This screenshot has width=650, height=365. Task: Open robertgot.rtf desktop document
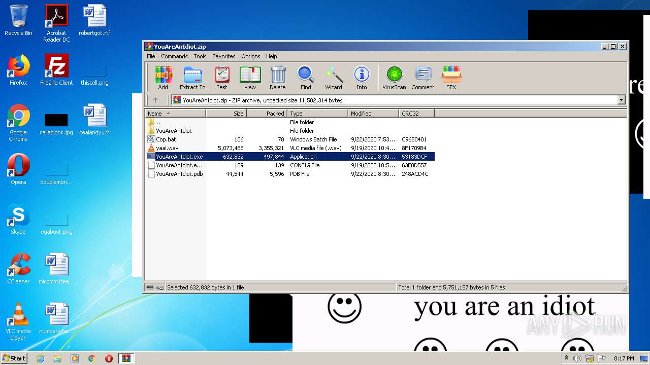click(94, 20)
